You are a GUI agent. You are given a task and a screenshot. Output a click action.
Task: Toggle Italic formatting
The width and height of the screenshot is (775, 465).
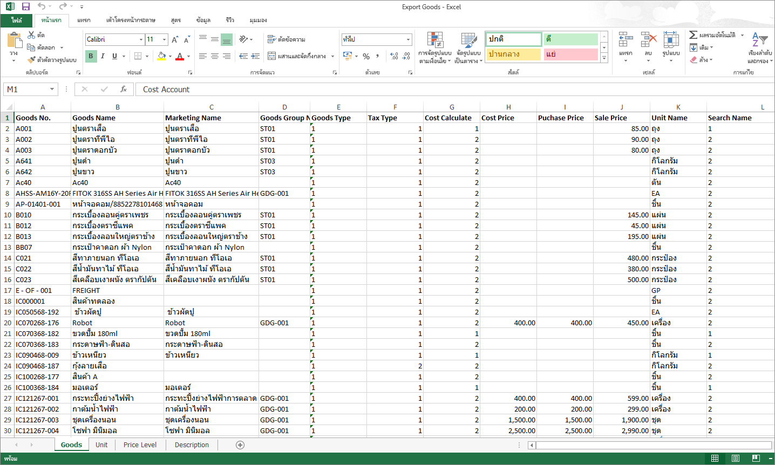103,56
